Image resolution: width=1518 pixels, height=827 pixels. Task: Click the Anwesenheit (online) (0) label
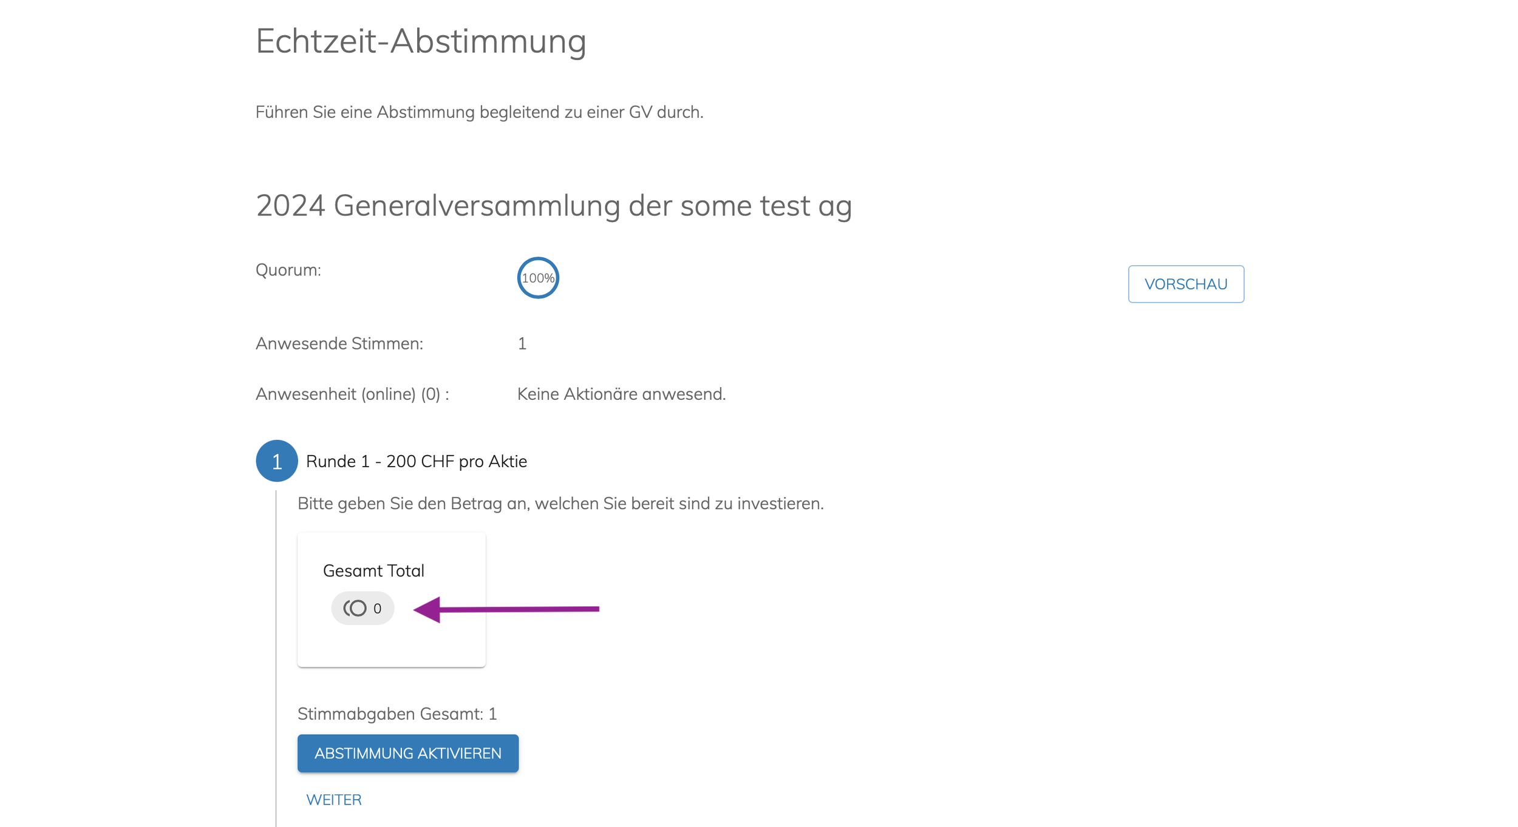352,394
